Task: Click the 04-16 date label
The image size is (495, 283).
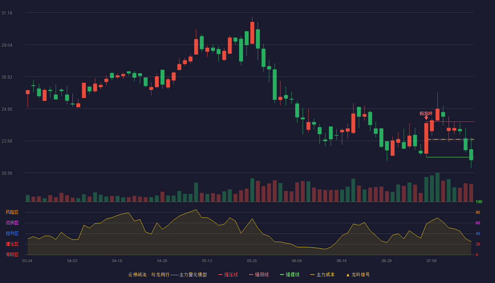Action: pyautogui.click(x=117, y=261)
